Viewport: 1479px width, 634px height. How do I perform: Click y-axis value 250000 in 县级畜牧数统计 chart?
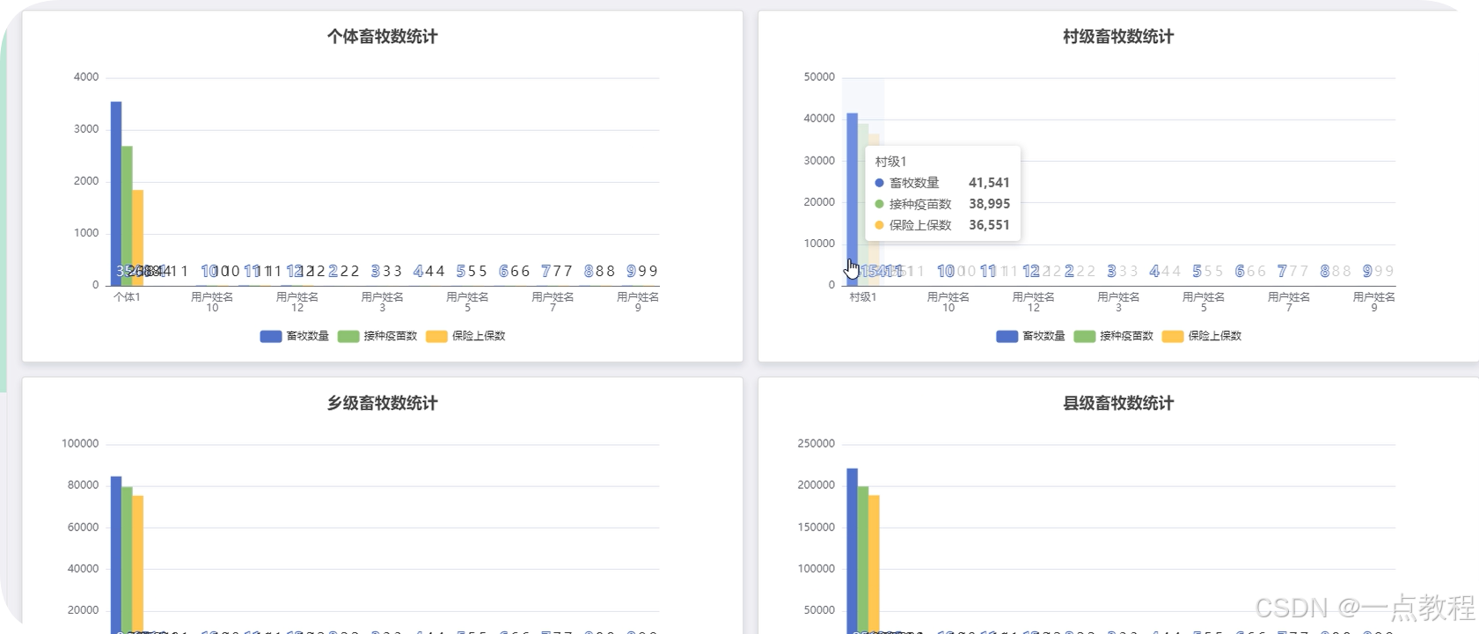pyautogui.click(x=816, y=444)
